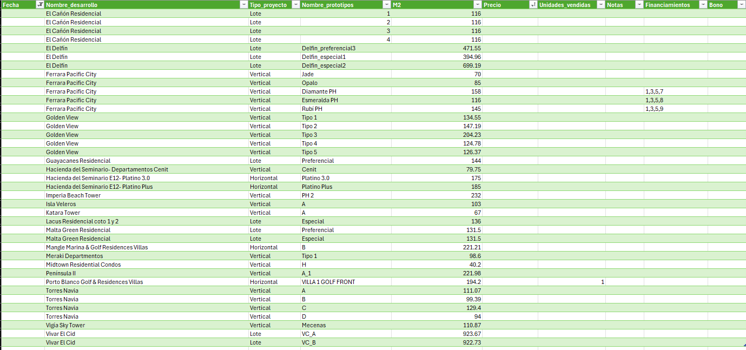Viewport: 746px width, 350px height.
Task: Select the Delfin_preferencial3 cell
Action: pos(328,48)
